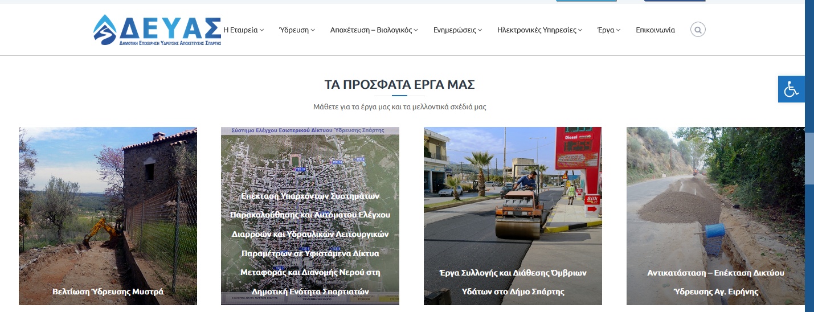Viewport: 814px width, 312px height.
Task: Open the Αποχέτευση – Βιολογικός dropdown
Action: point(374,30)
